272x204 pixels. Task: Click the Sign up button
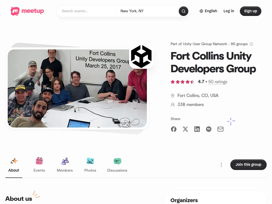tap(250, 11)
